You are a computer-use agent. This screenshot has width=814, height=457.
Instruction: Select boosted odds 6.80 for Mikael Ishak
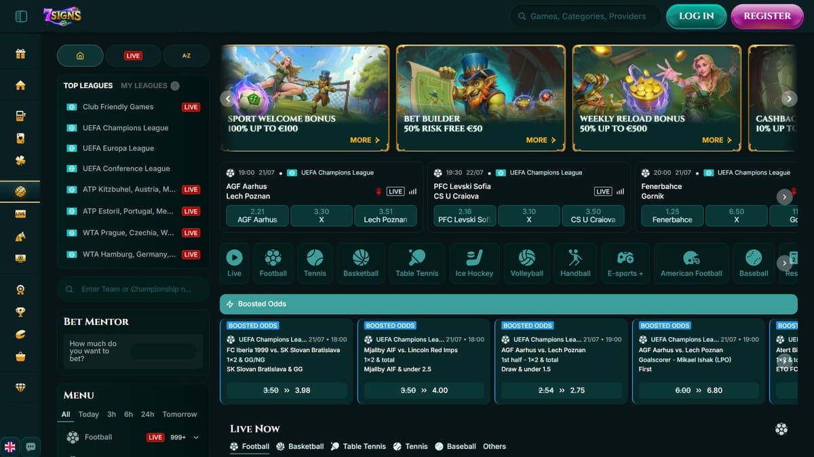(699, 391)
